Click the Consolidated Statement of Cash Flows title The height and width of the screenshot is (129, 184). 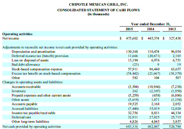coord(98,10)
